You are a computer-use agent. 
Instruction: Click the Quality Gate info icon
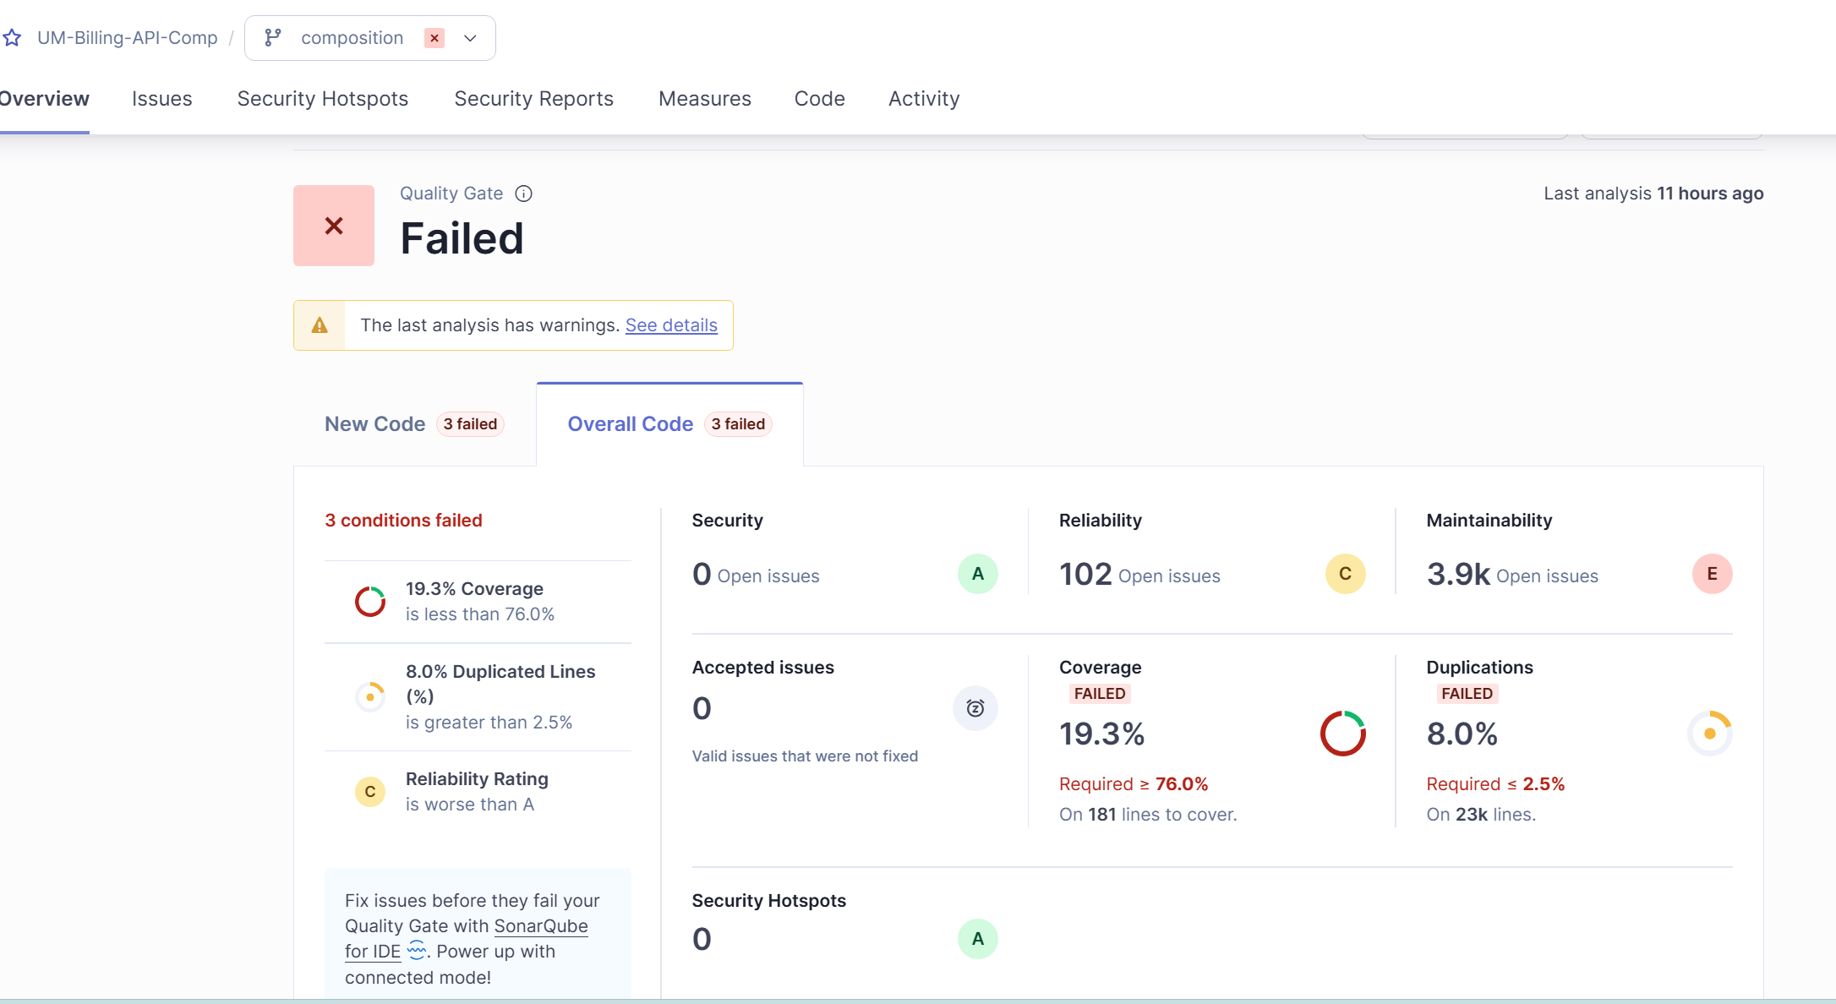click(x=524, y=194)
